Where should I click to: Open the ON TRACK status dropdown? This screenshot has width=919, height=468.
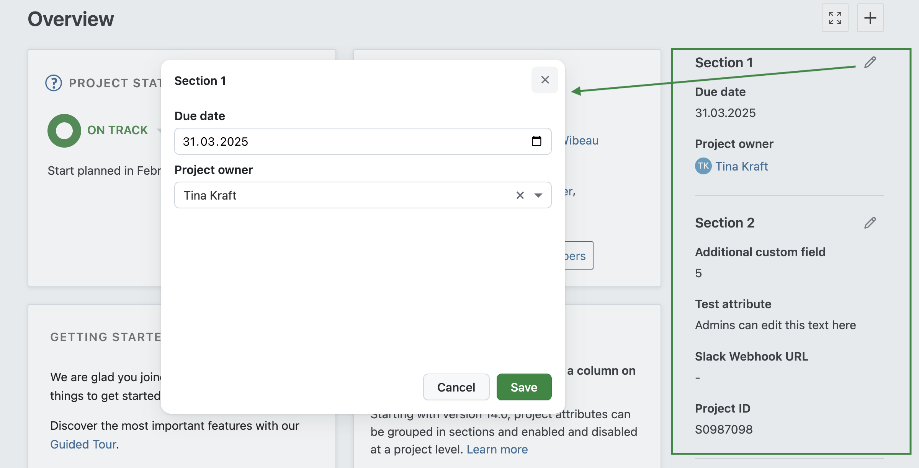coord(159,130)
